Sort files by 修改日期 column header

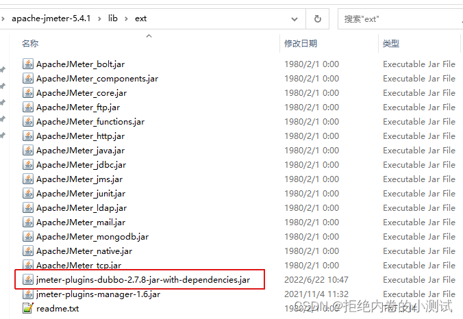pyautogui.click(x=301, y=44)
